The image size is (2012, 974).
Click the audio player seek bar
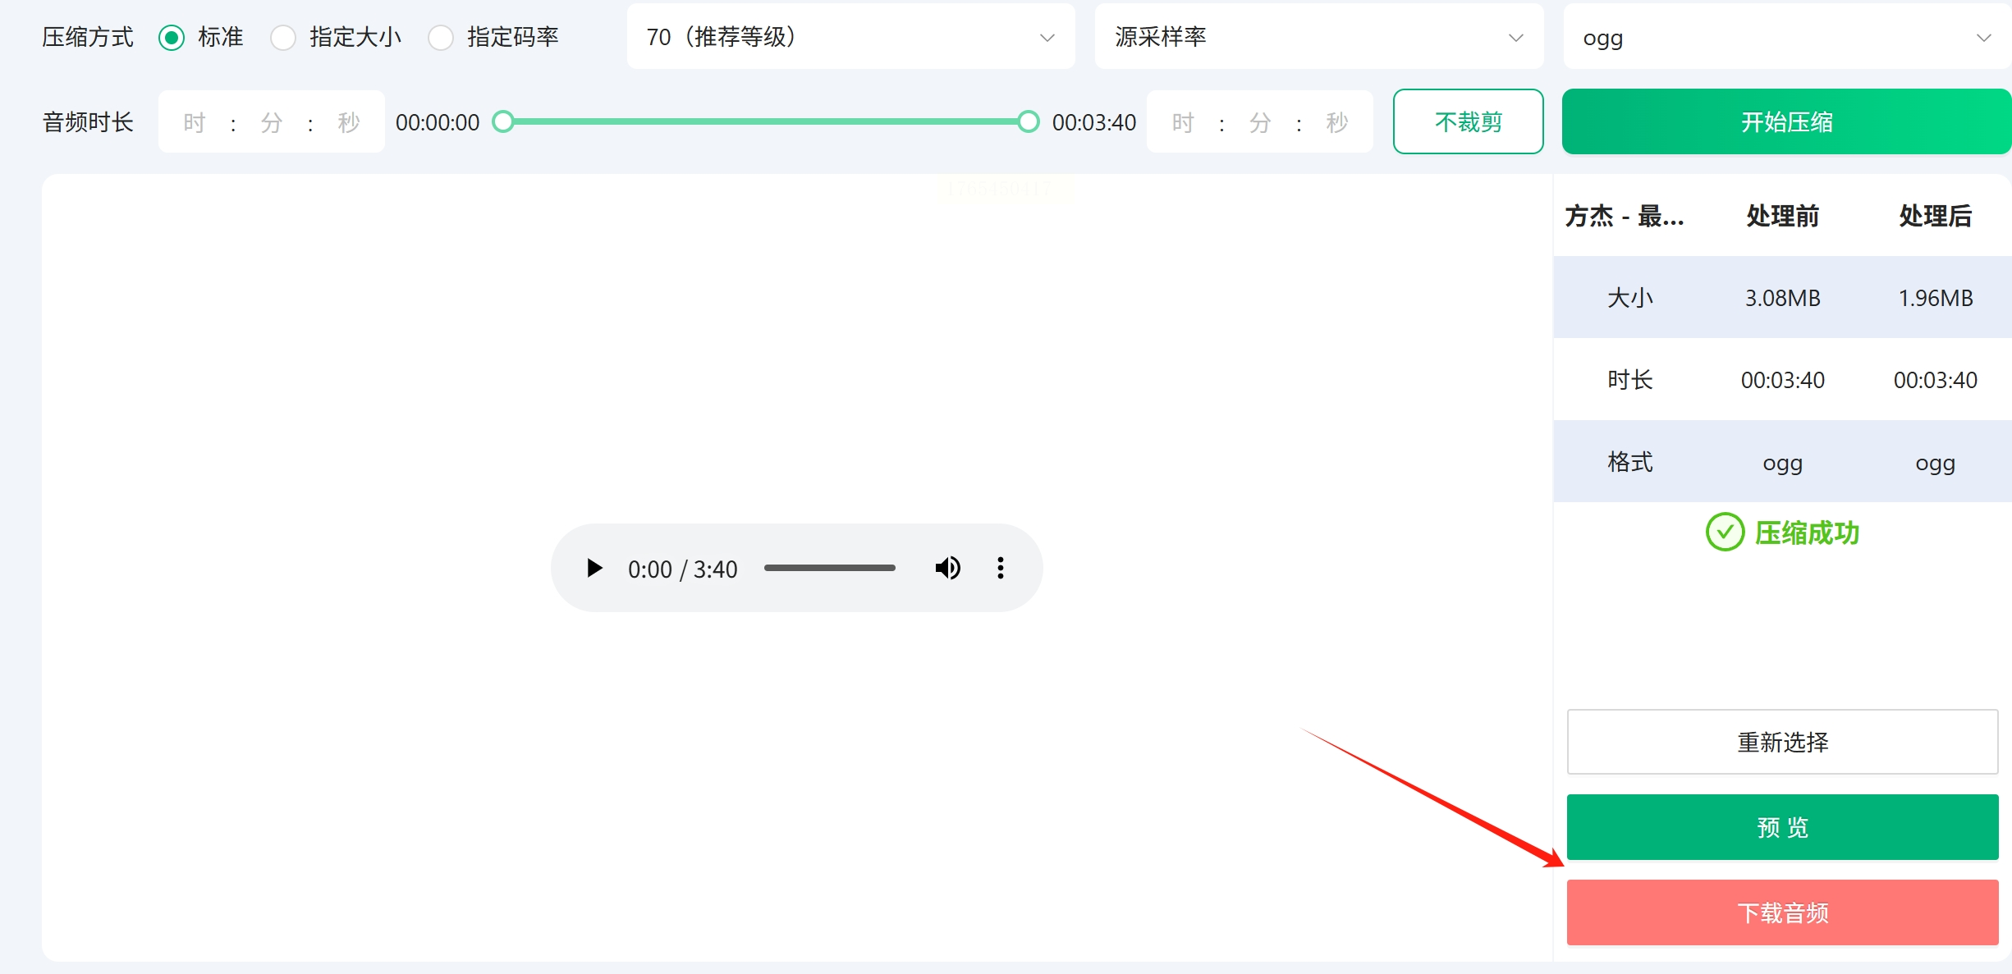829,568
